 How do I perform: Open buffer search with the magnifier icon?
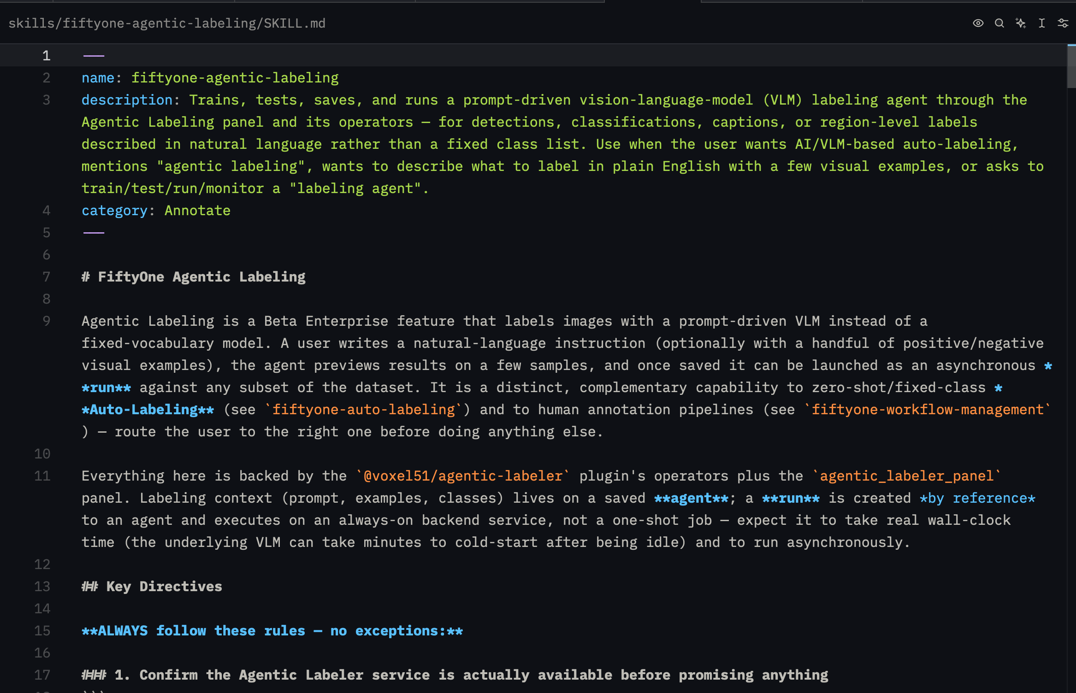pos(999,23)
